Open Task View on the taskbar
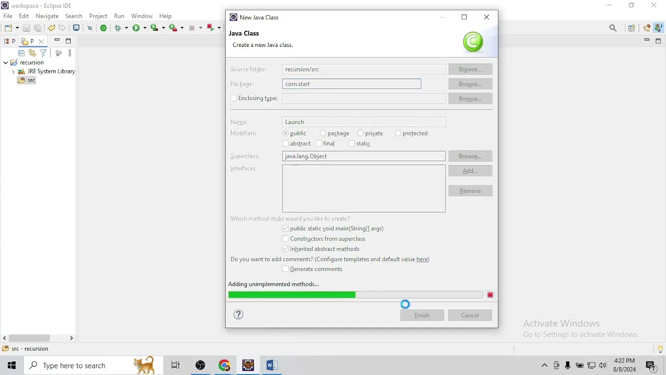Viewport: 666px width, 375px height. click(x=175, y=366)
